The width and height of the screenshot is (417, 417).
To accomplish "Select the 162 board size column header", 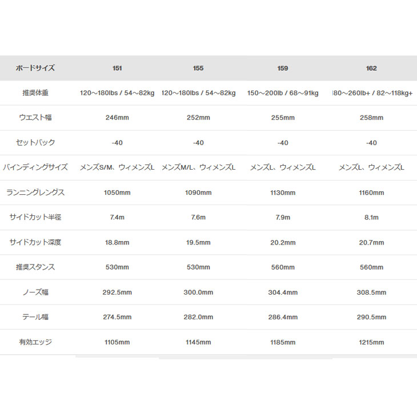I will pos(371,69).
